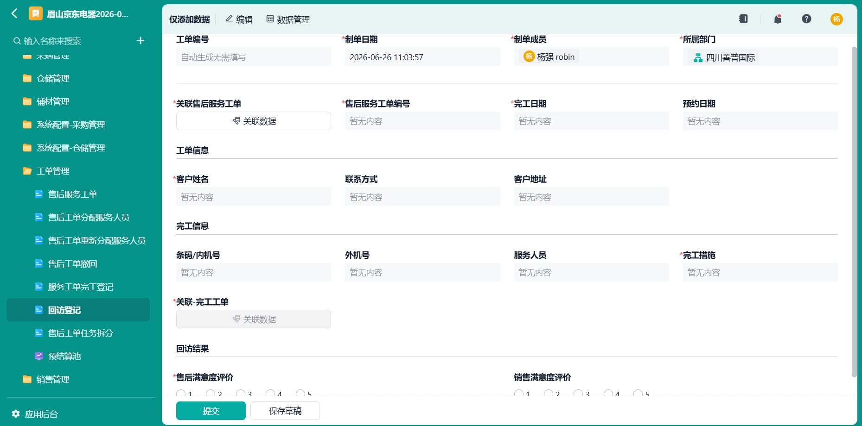862x426 pixels.
Task: Click the 所属部门 department field
Action: (x=760, y=57)
